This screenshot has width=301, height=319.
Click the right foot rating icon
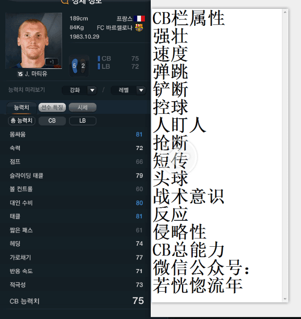[83, 66]
